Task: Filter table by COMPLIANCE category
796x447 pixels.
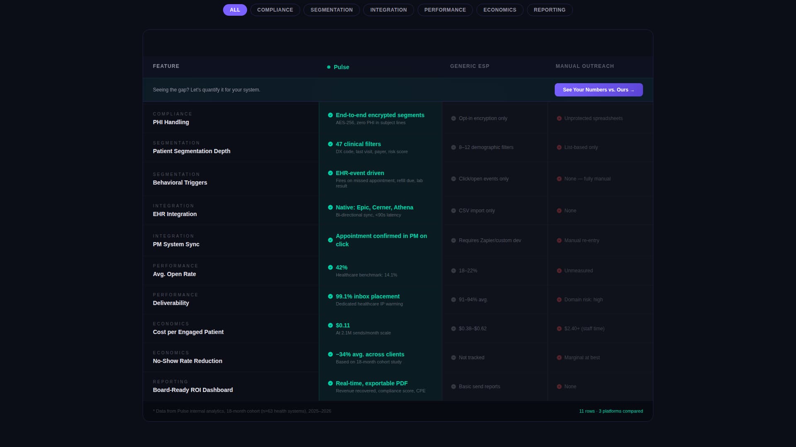Action: click(275, 10)
